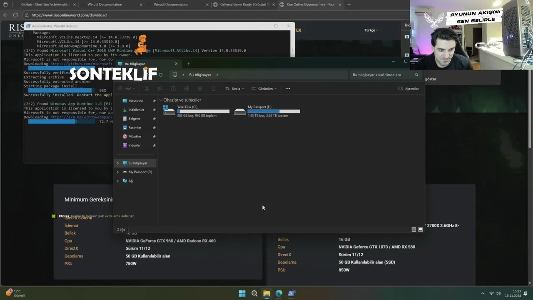Click the Delete trash icon in Explorer toolbar
This screenshot has height=300, width=533.
click(x=213, y=88)
